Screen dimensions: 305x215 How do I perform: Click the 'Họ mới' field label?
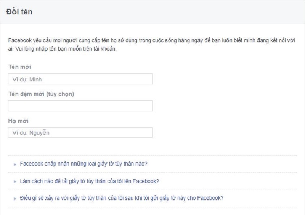pos(18,121)
